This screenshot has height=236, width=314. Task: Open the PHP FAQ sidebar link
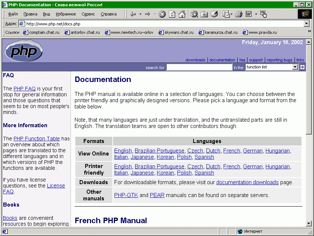point(25,89)
